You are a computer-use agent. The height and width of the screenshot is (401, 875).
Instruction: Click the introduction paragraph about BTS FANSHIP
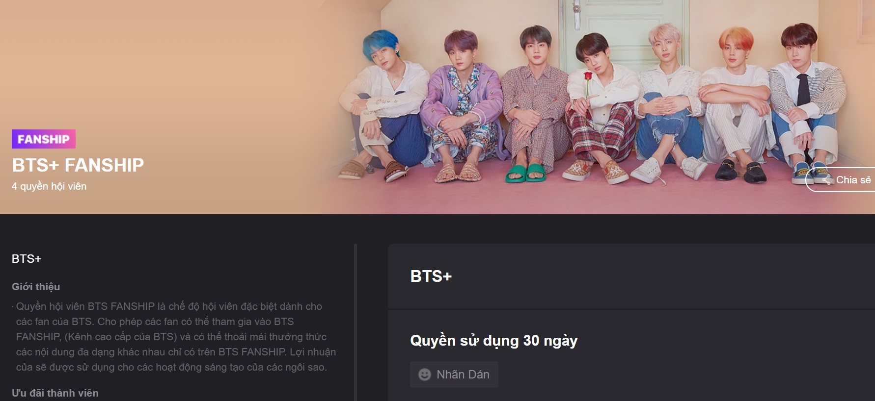[174, 337]
